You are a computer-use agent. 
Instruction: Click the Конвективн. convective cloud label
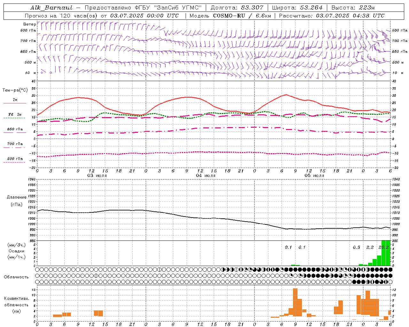(x=17, y=299)
